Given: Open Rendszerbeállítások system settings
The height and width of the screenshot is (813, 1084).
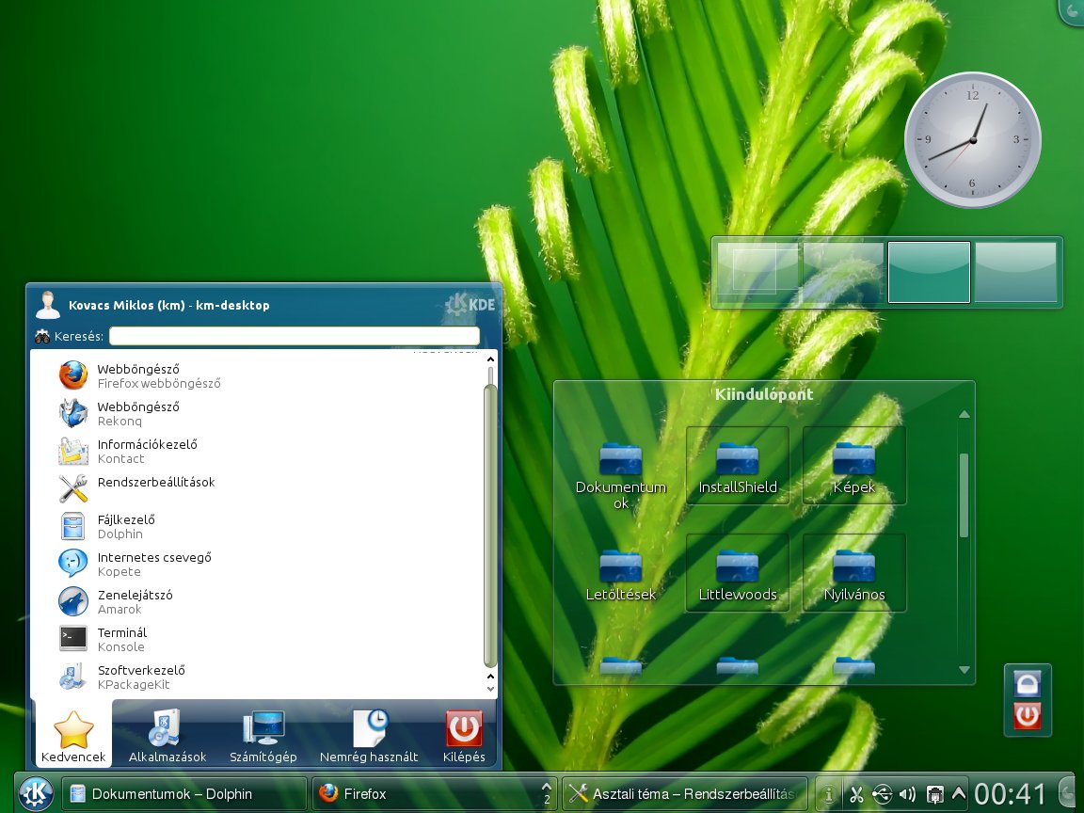Looking at the screenshot, I should [263, 488].
